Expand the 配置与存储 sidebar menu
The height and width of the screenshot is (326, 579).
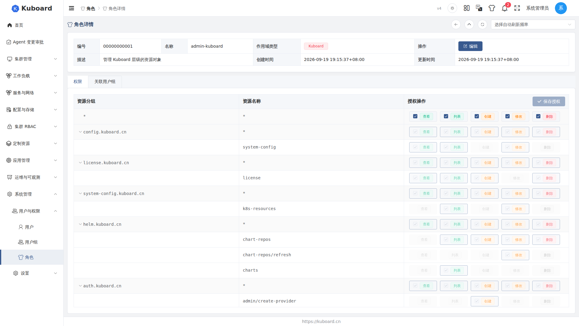(x=32, y=110)
